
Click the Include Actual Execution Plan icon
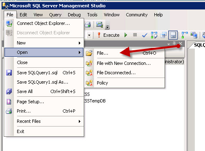(x=185, y=35)
